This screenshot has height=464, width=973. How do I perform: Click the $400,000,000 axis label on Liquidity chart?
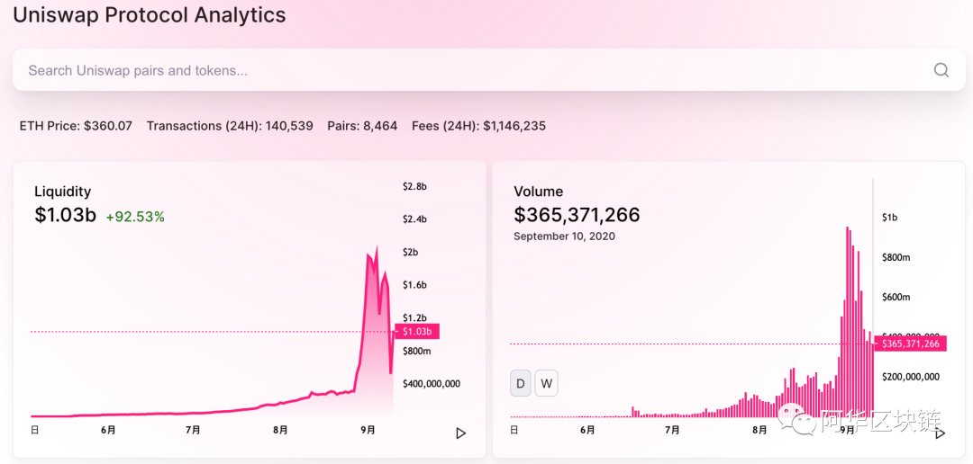[x=432, y=383]
